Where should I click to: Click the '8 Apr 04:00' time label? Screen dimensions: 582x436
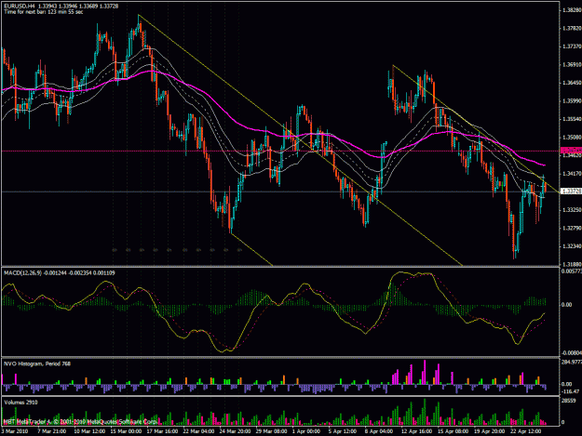point(379,431)
